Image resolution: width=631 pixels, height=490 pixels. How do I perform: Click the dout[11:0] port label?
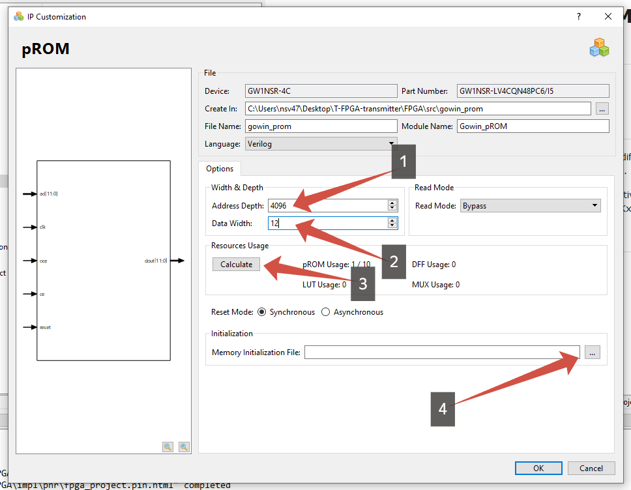pyautogui.click(x=156, y=261)
